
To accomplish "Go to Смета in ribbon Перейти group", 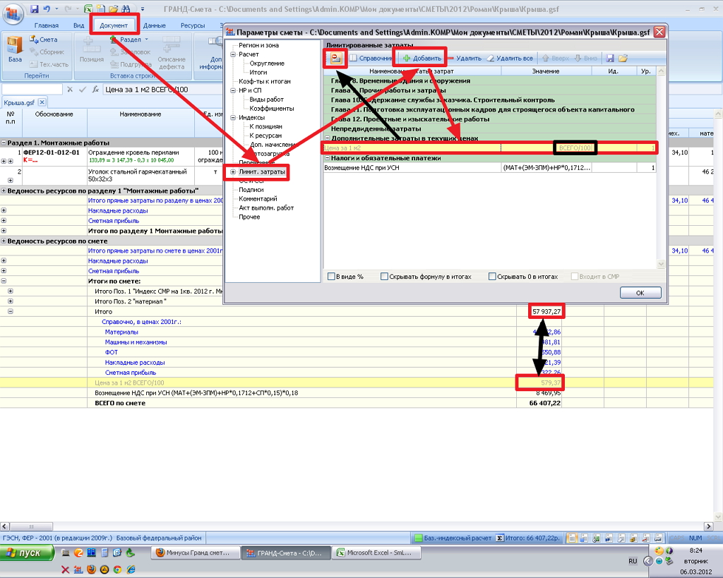I will 43,40.
